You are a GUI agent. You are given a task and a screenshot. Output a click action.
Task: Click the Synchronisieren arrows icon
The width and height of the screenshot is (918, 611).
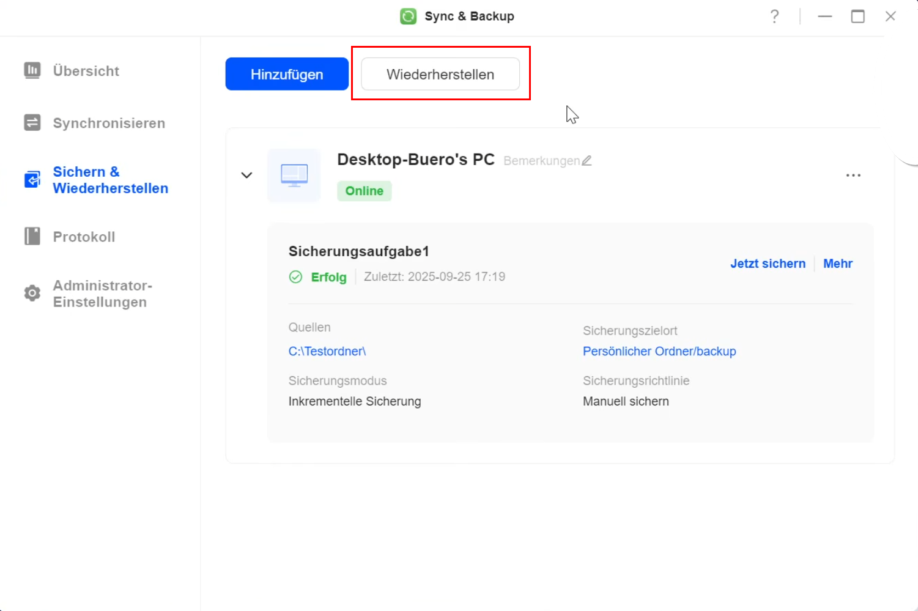click(32, 123)
